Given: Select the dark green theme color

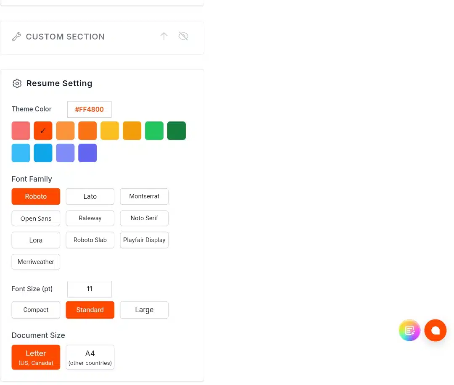Looking at the screenshot, I should 176,131.
